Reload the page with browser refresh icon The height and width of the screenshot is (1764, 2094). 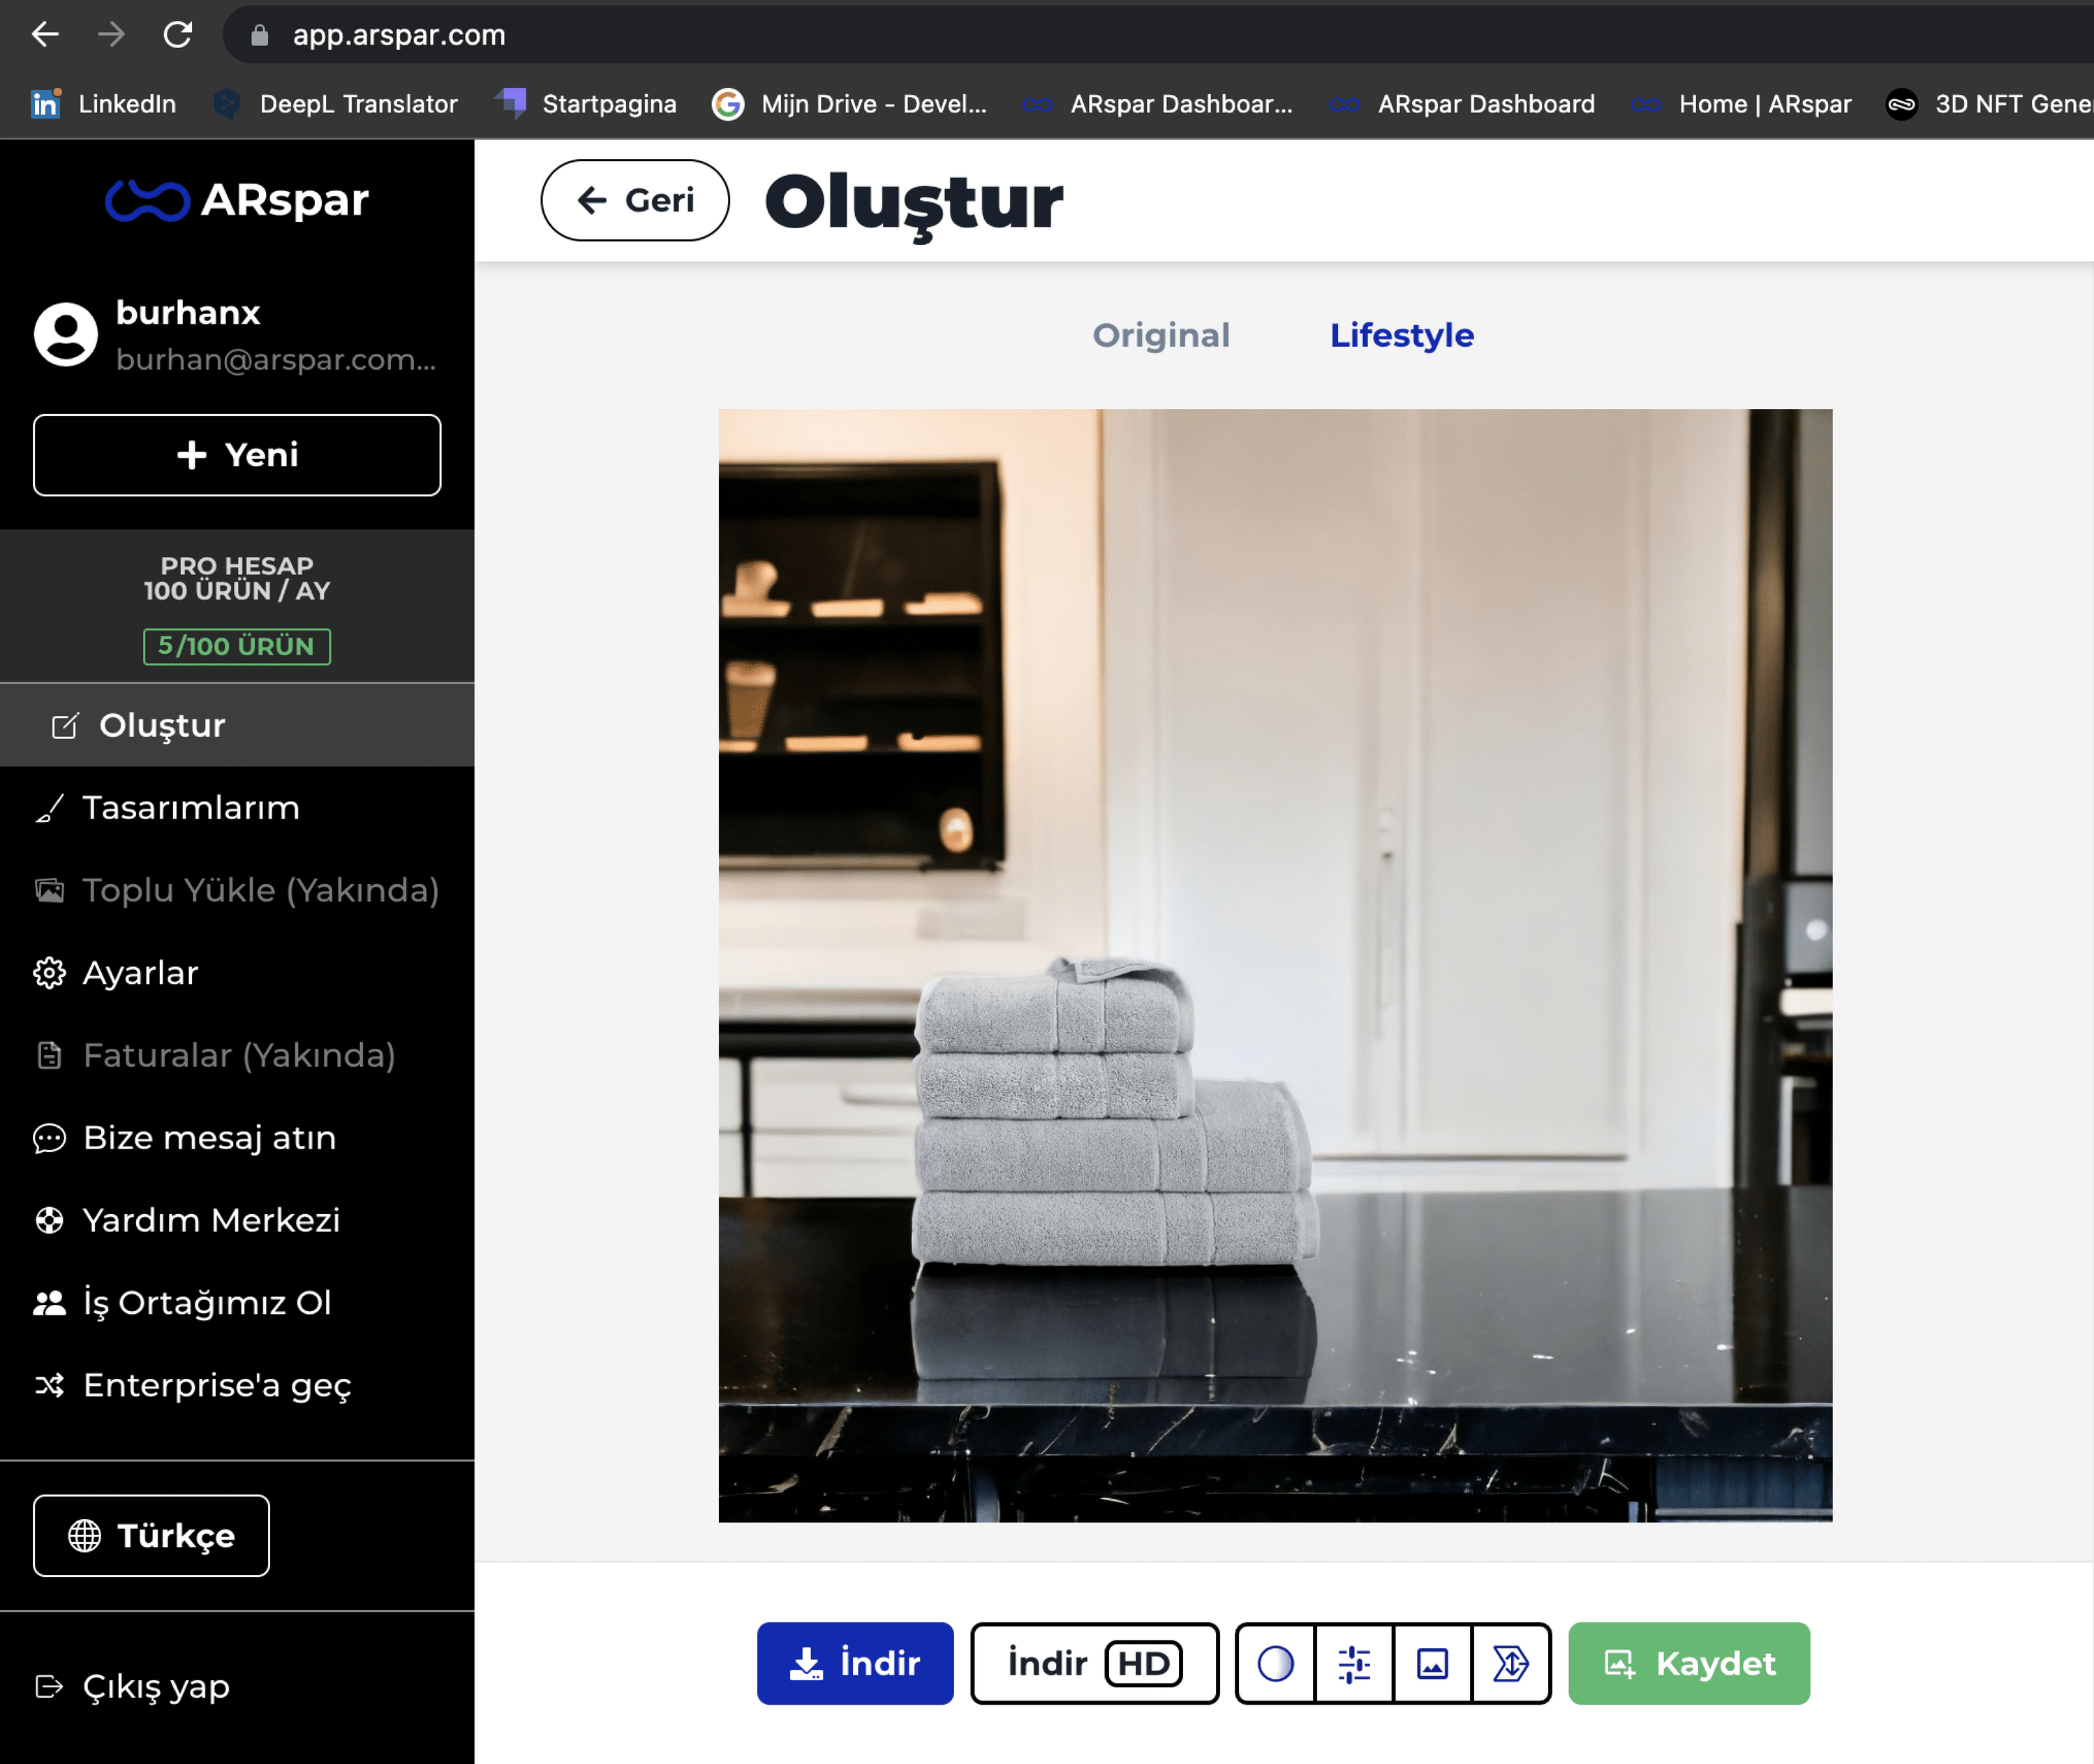click(x=178, y=35)
